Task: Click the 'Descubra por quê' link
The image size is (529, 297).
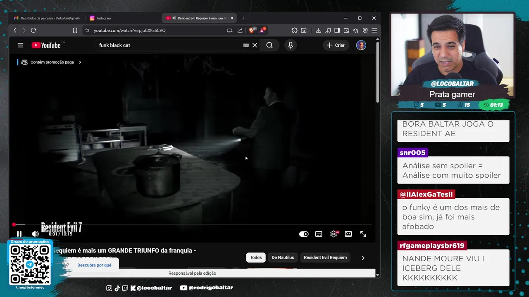Action: tap(94, 265)
